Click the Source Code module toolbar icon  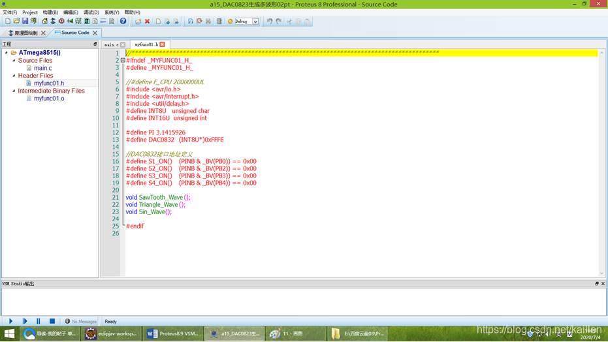(x=104, y=22)
